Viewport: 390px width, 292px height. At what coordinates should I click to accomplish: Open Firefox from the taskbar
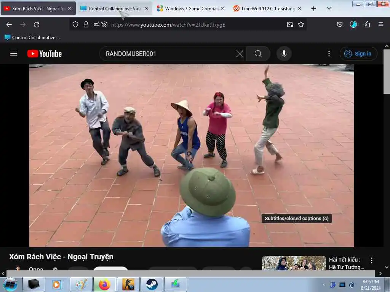tap(104, 284)
